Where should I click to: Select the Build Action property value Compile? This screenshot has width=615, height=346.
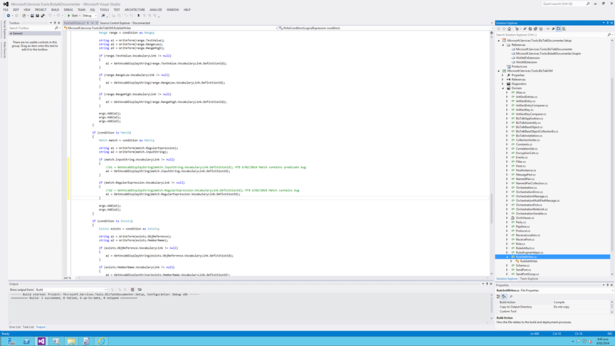pyautogui.click(x=559, y=303)
